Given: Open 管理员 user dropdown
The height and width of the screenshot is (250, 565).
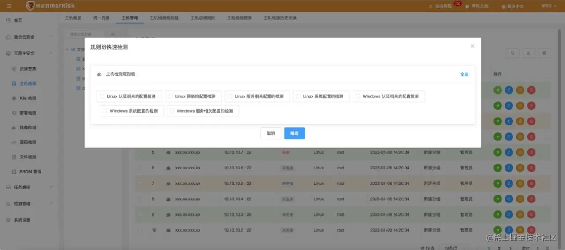Looking at the screenshot, I should (549, 6).
